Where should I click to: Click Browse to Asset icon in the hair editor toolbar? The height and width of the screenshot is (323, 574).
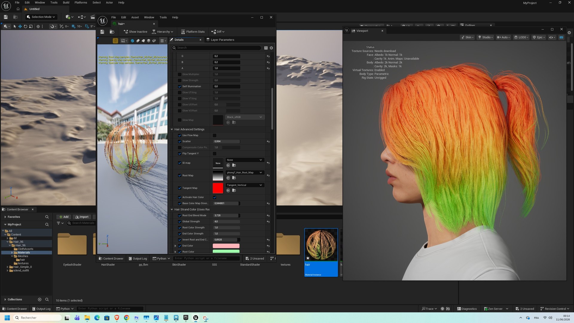(x=112, y=32)
